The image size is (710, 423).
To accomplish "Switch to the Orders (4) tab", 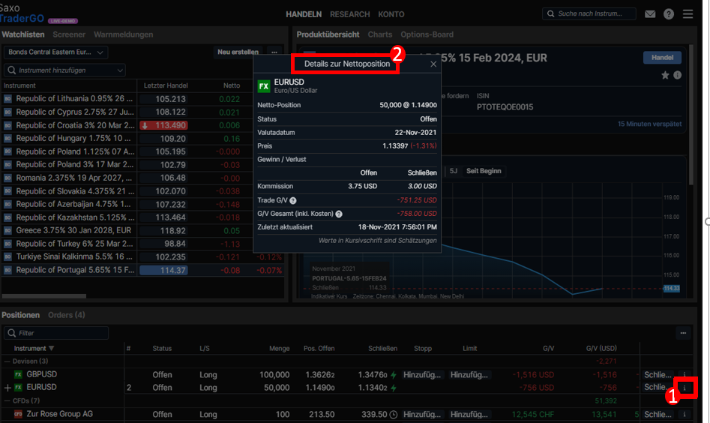I will click(x=67, y=315).
